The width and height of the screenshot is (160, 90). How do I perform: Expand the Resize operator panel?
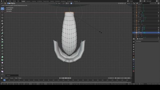pyautogui.click(x=12, y=75)
